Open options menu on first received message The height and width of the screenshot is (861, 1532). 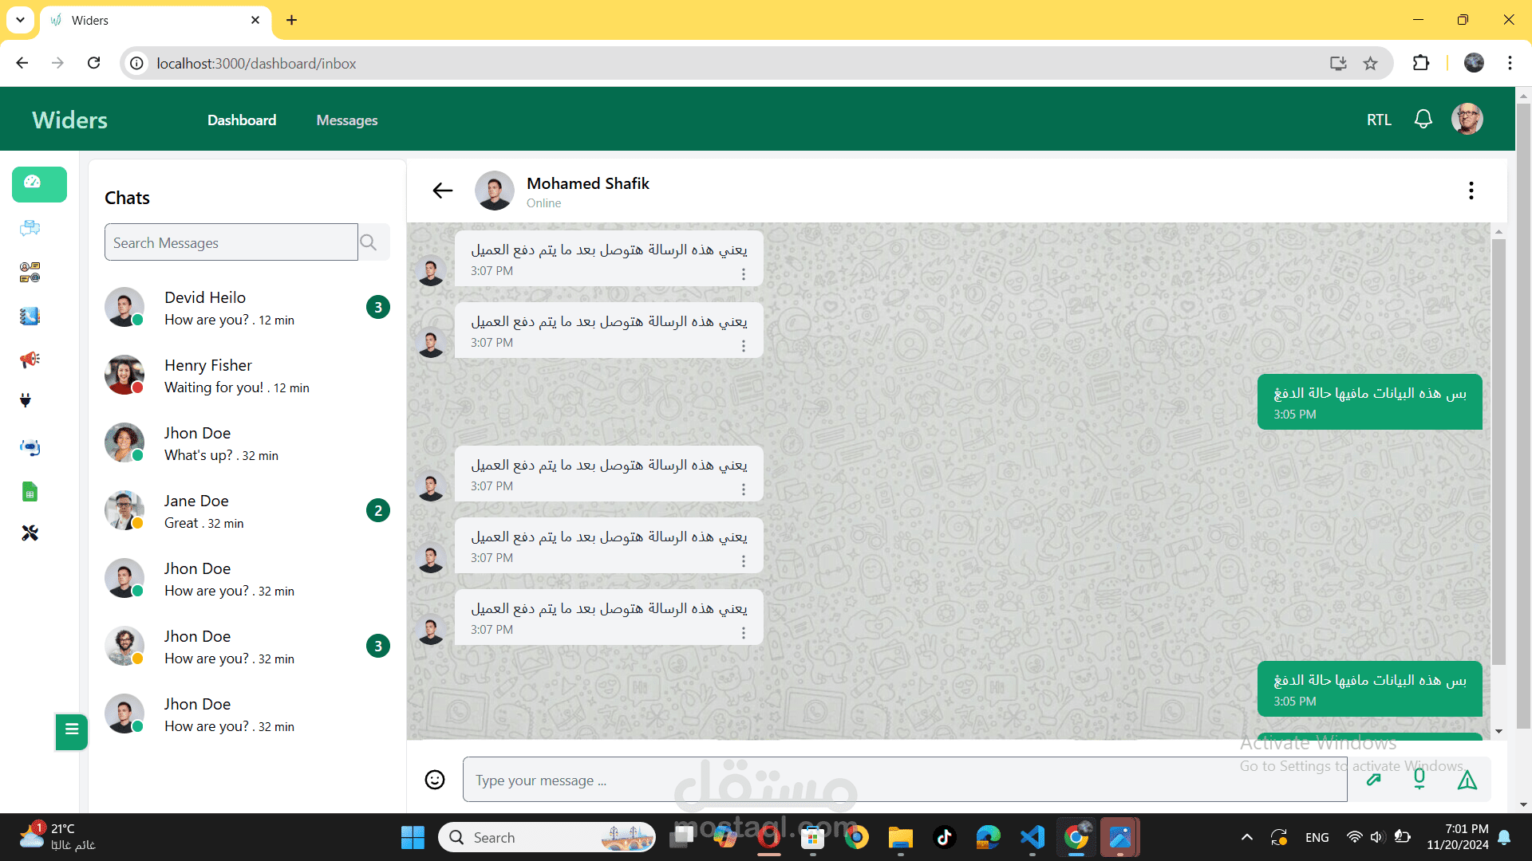point(743,273)
